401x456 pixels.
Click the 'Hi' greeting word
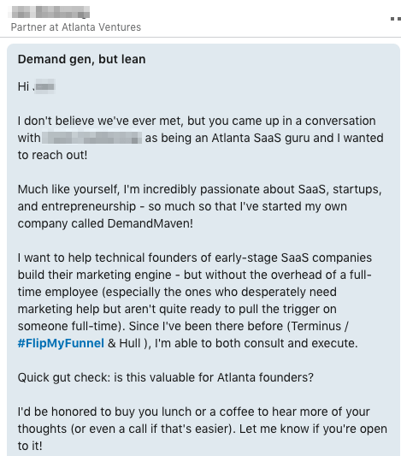(x=23, y=86)
